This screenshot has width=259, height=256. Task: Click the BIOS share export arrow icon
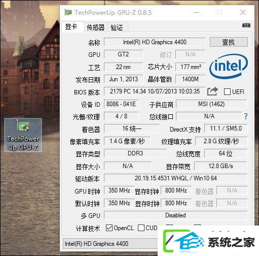[x=213, y=91]
